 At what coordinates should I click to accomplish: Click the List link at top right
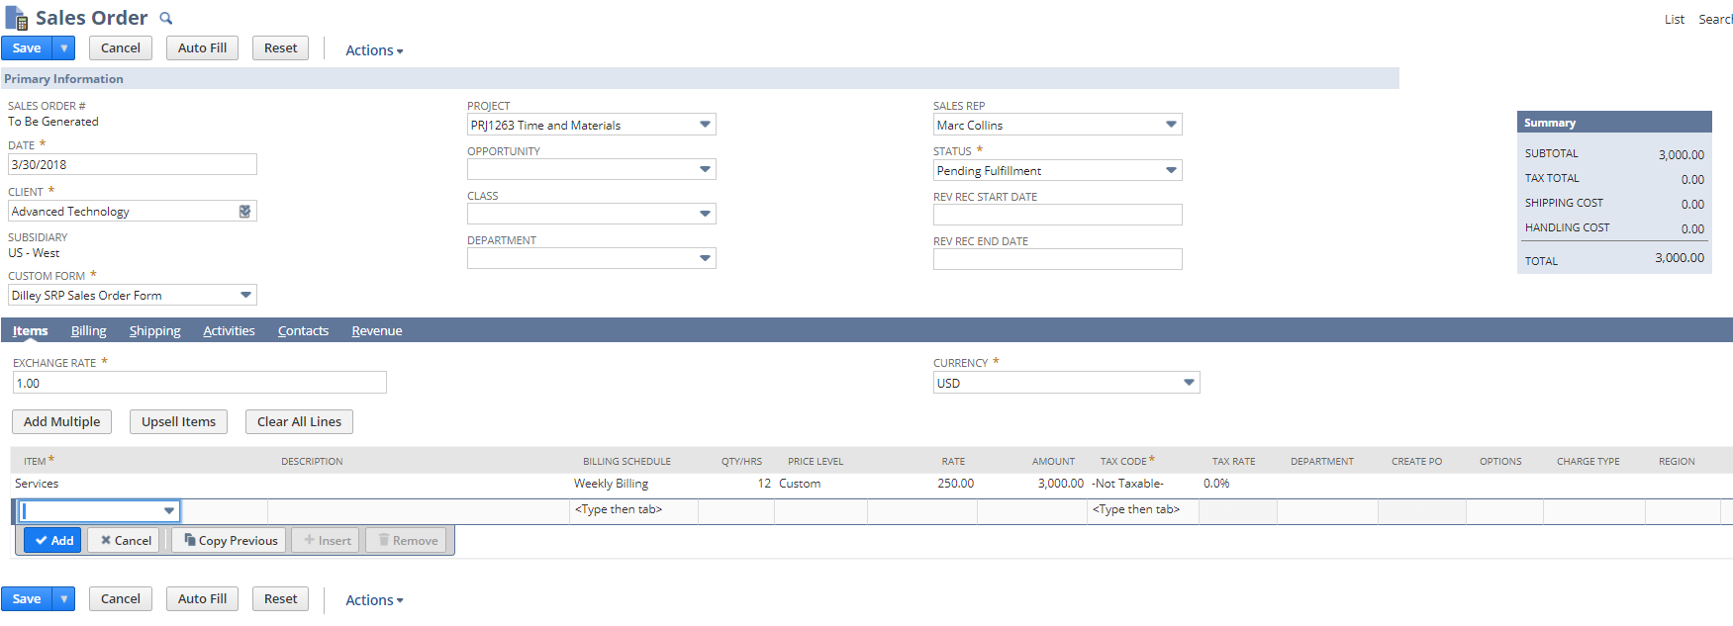pyautogui.click(x=1674, y=19)
